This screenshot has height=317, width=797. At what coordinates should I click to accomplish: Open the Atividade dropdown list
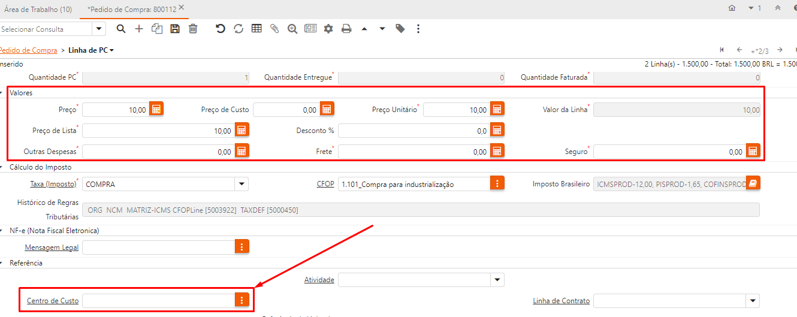tap(497, 280)
